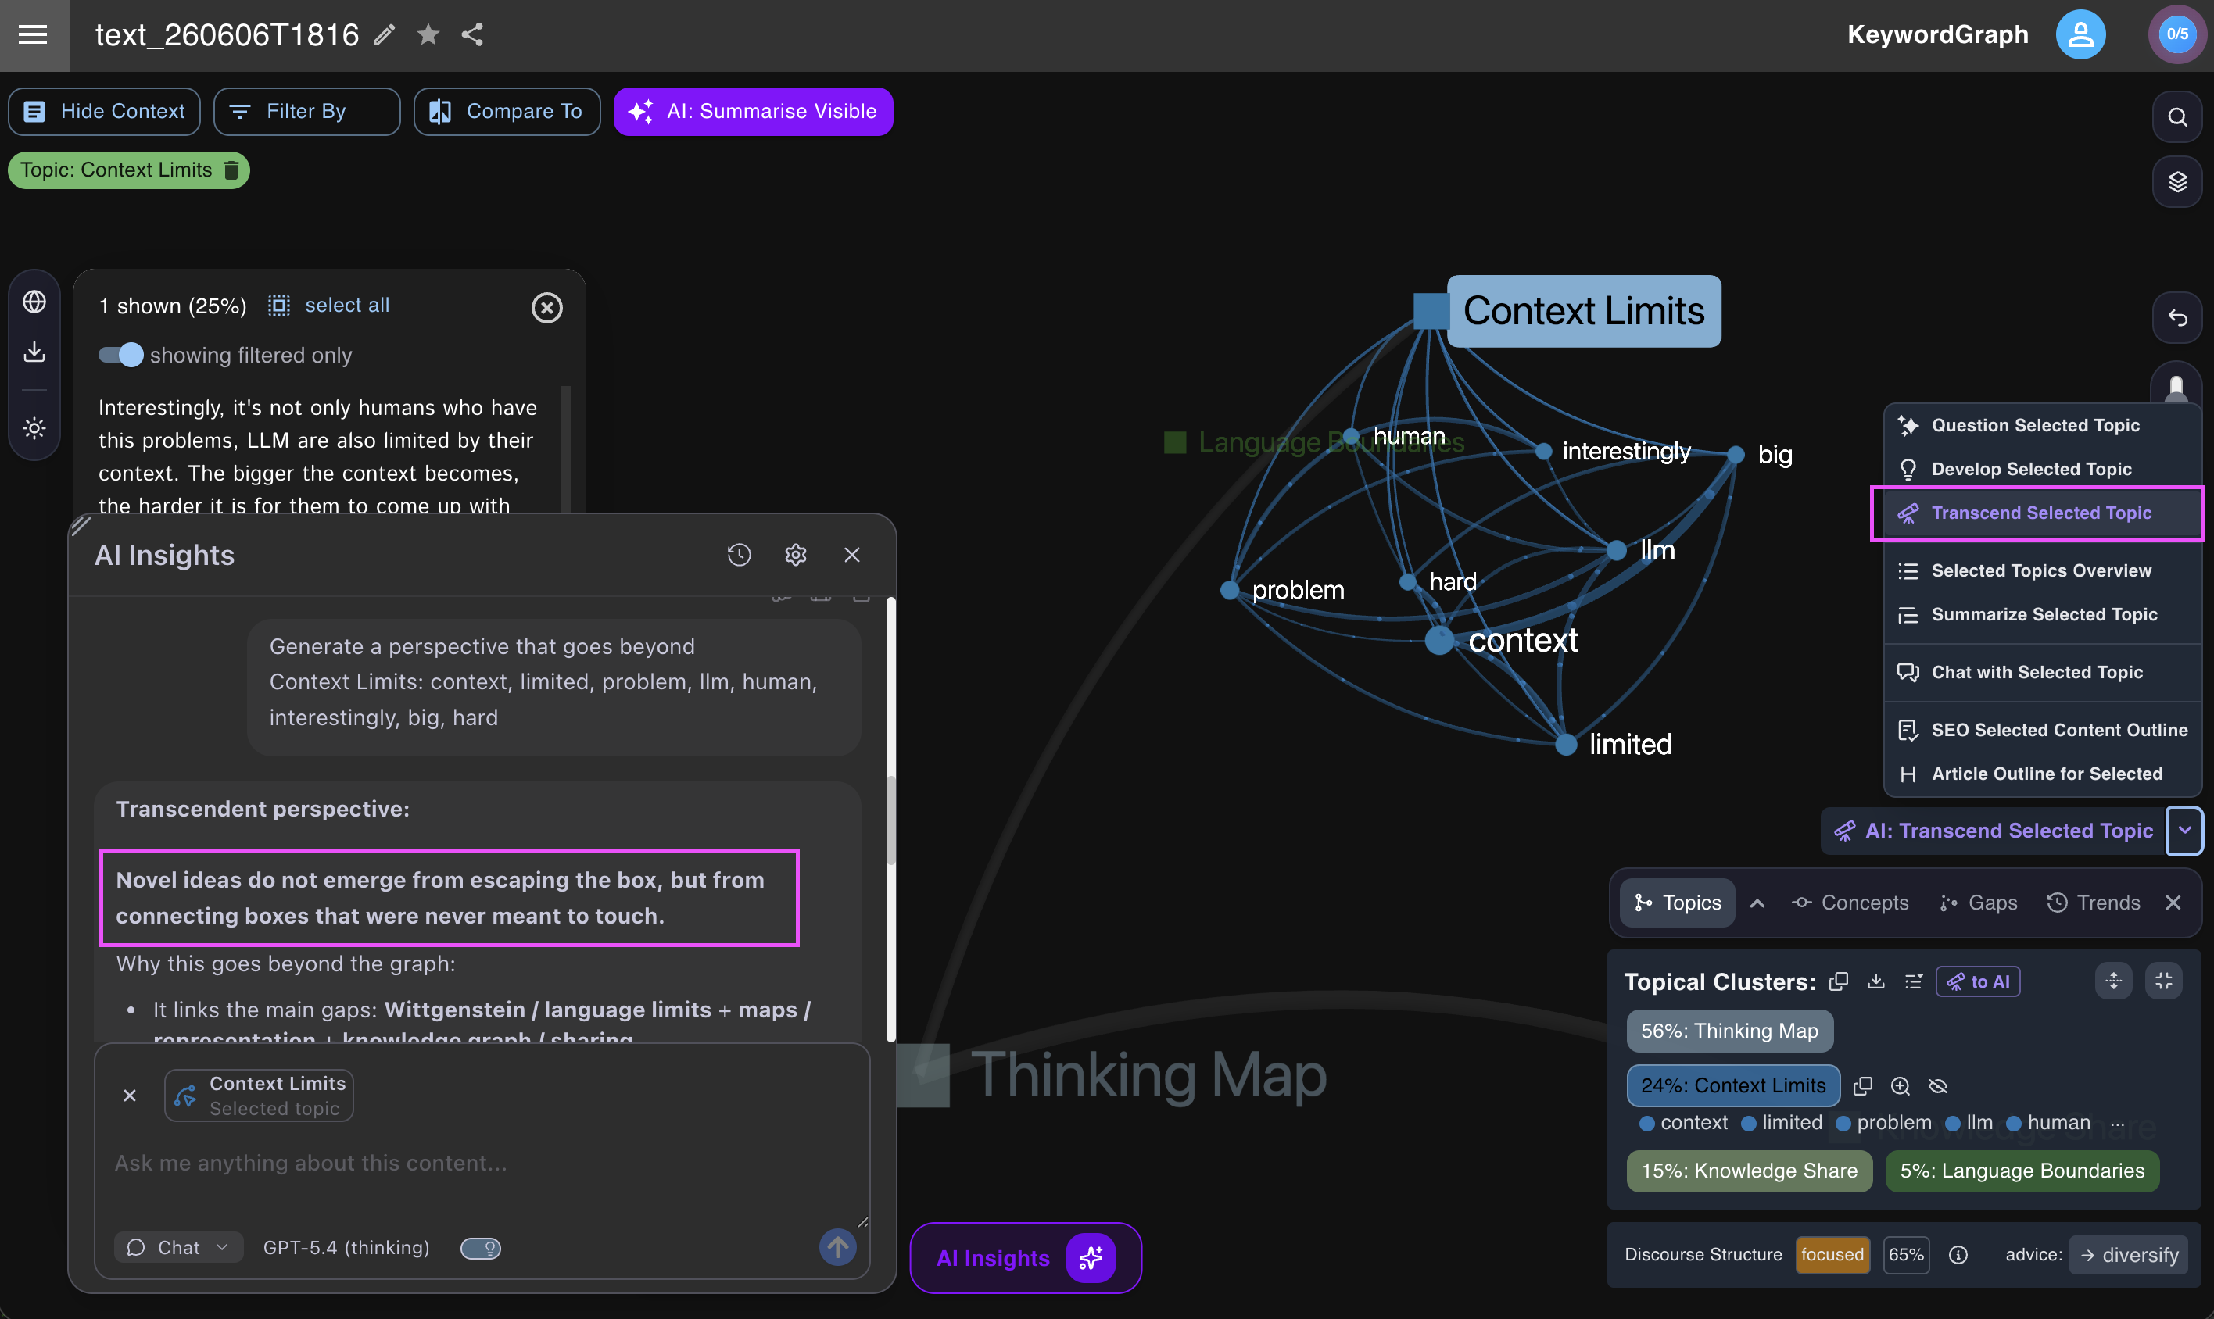Image resolution: width=2214 pixels, height=1319 pixels.
Task: Star the text_260606T1816 graph
Action: (428, 34)
